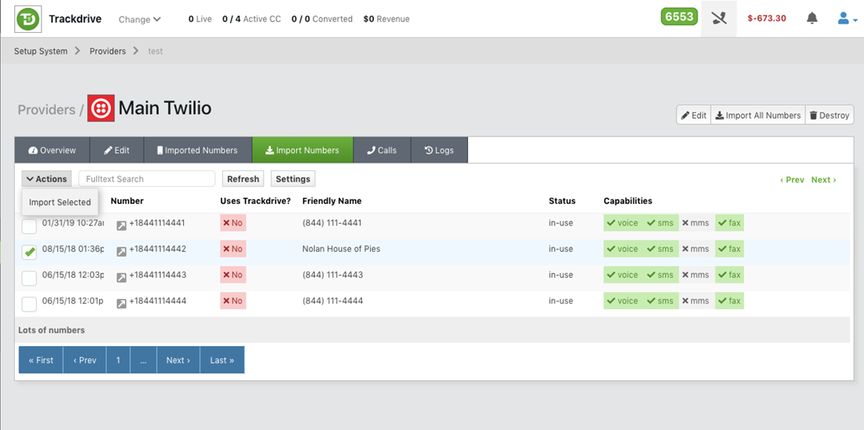Click mms capability for +18441114442
Screen dimensions: 864x430
(695, 249)
